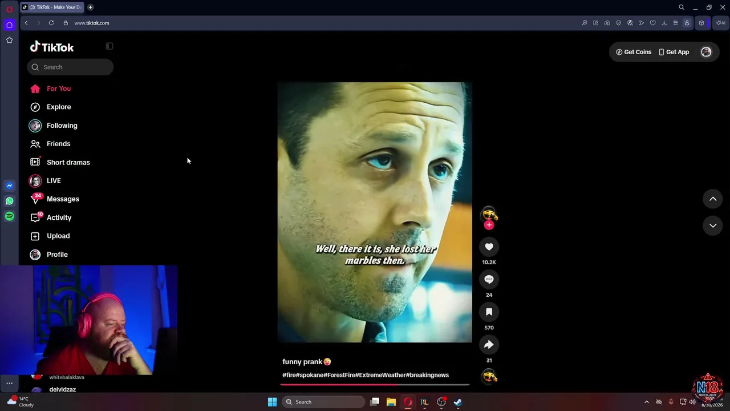Pause the playing video
Screen dimensions: 730x411
click(x=375, y=212)
